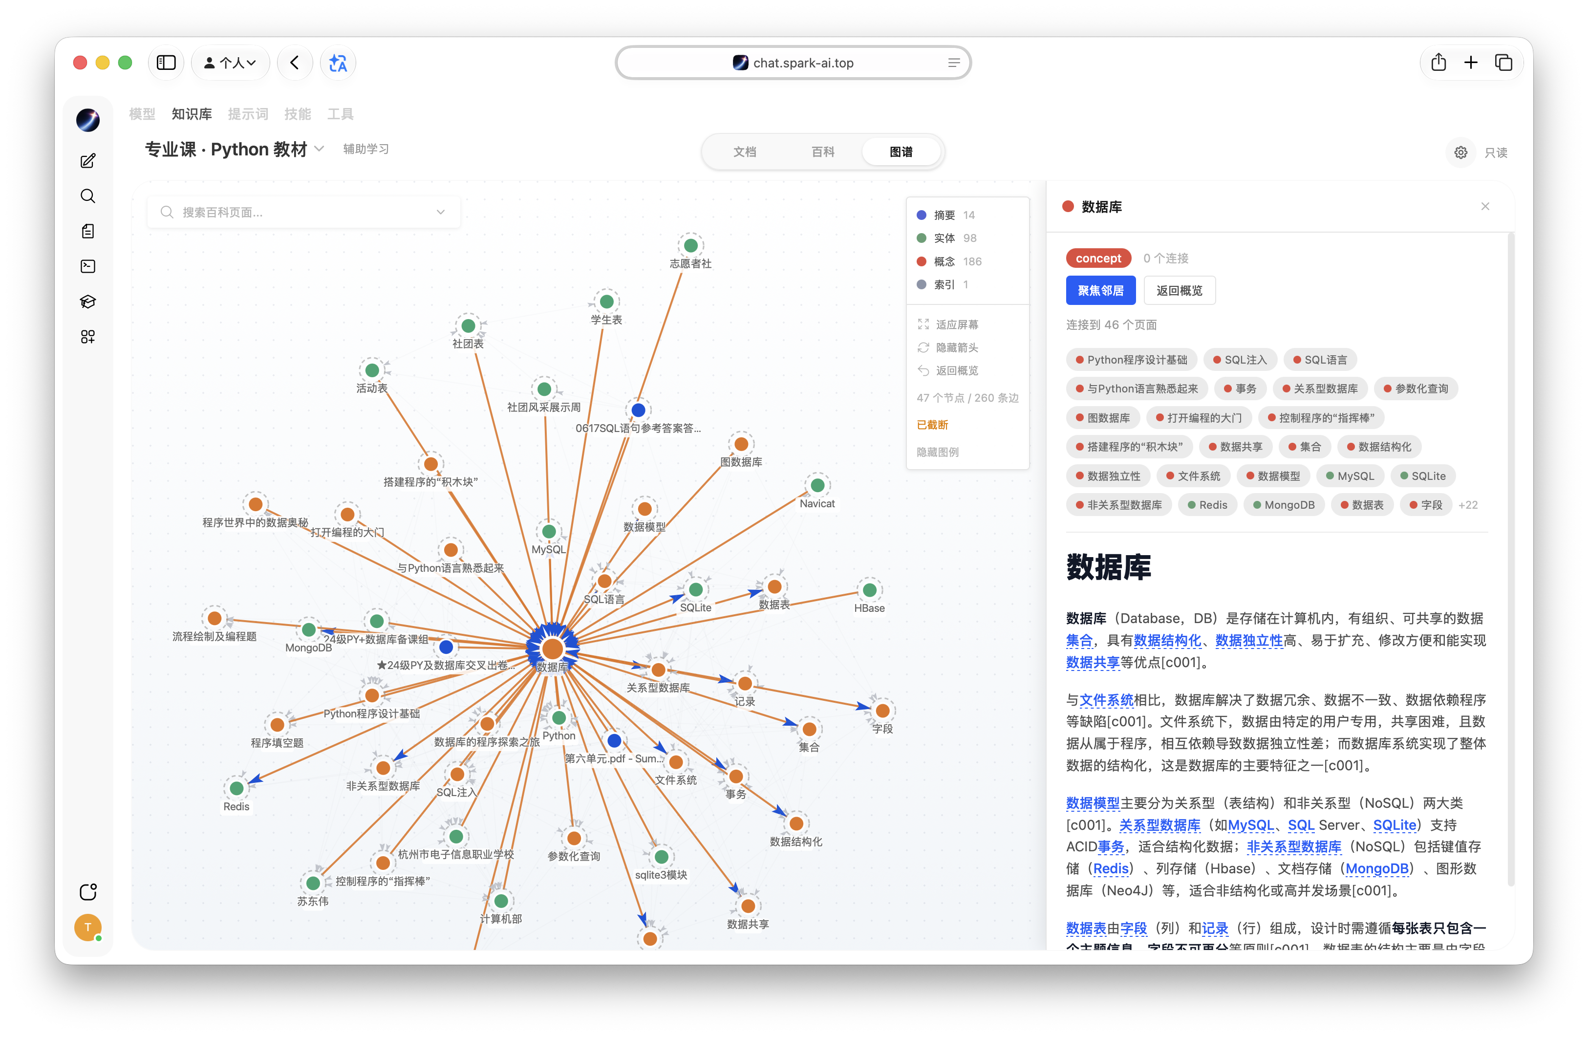
Task: Click the chat.spark-ai.top address bar
Action: click(793, 63)
